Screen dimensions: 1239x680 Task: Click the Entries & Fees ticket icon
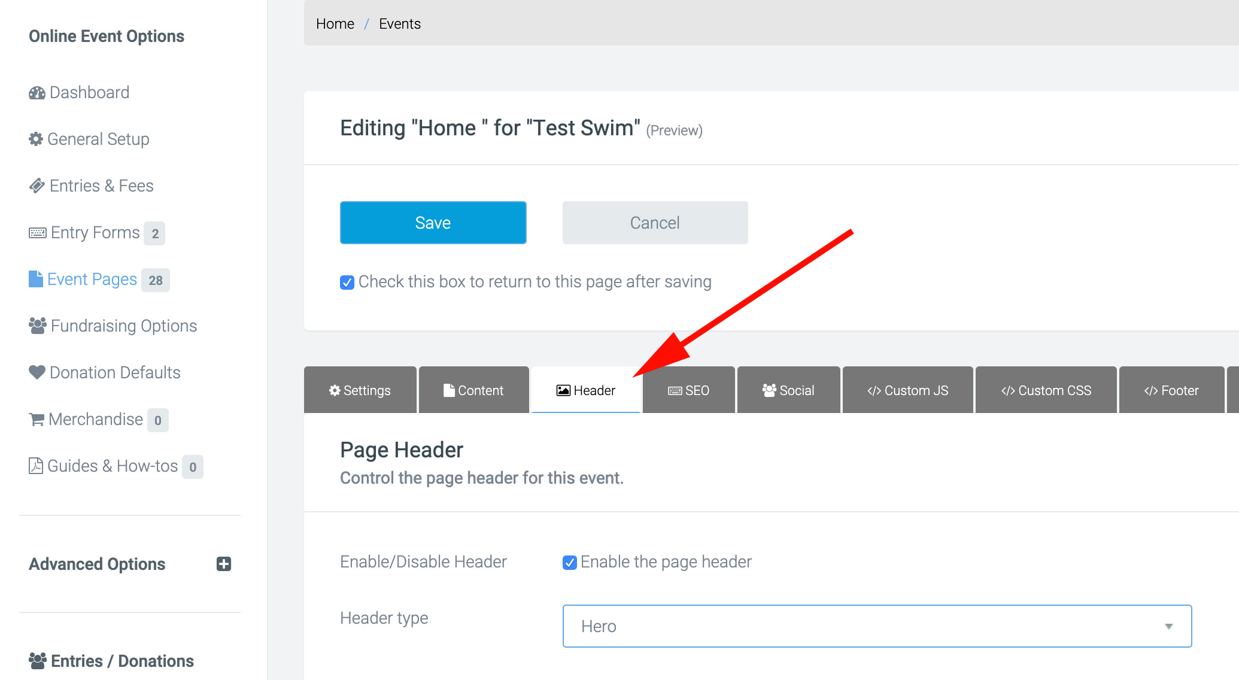[37, 186]
